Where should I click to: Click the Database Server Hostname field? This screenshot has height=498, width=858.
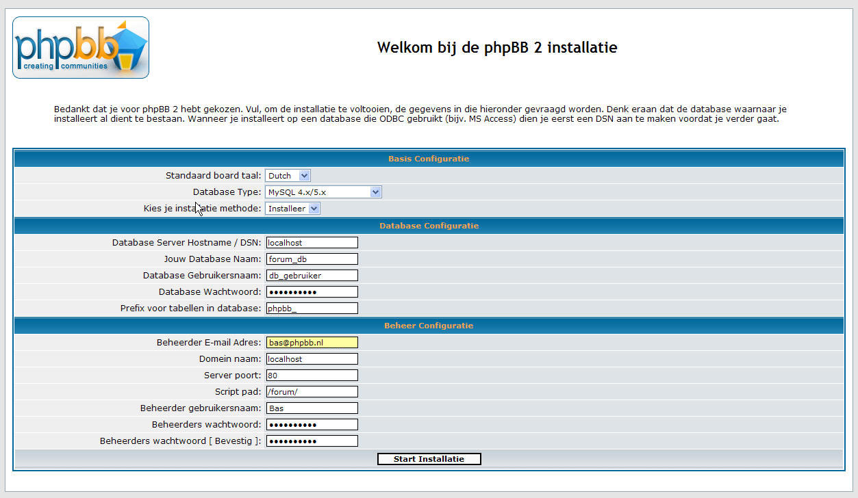312,243
